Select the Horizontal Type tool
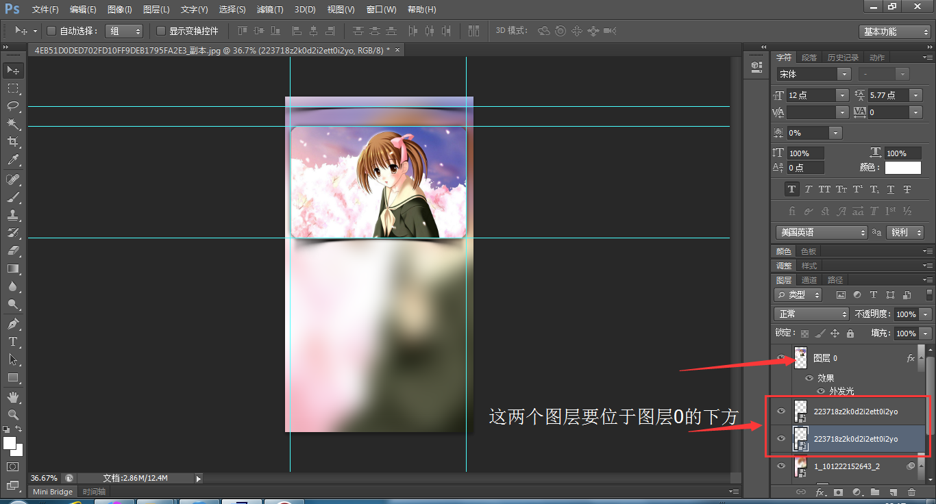 click(13, 341)
